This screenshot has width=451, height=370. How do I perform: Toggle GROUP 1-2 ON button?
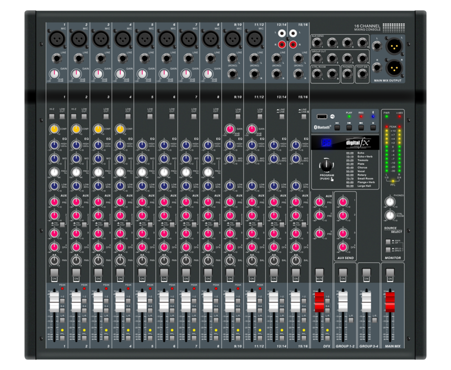(x=343, y=272)
